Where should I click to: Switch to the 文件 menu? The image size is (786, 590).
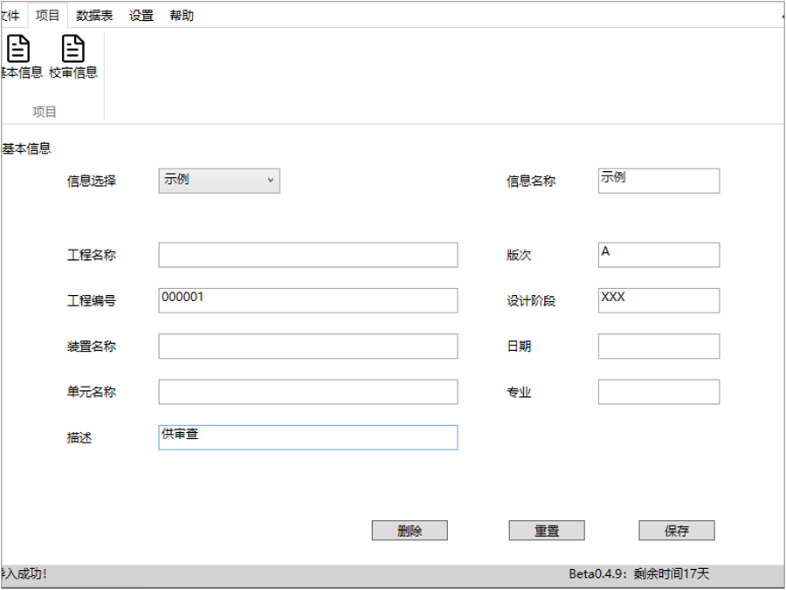(9, 15)
